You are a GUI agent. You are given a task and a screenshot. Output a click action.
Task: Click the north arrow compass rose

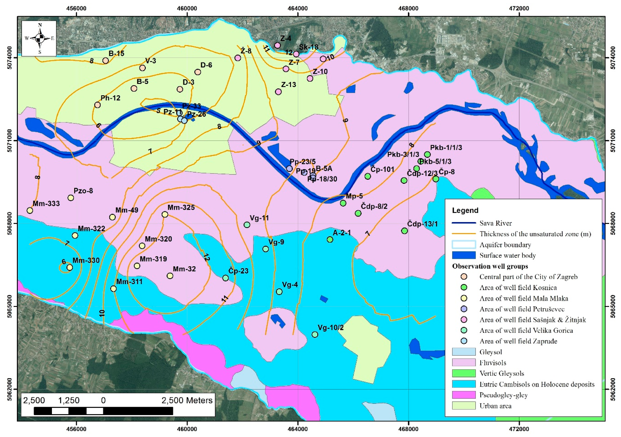(40, 38)
